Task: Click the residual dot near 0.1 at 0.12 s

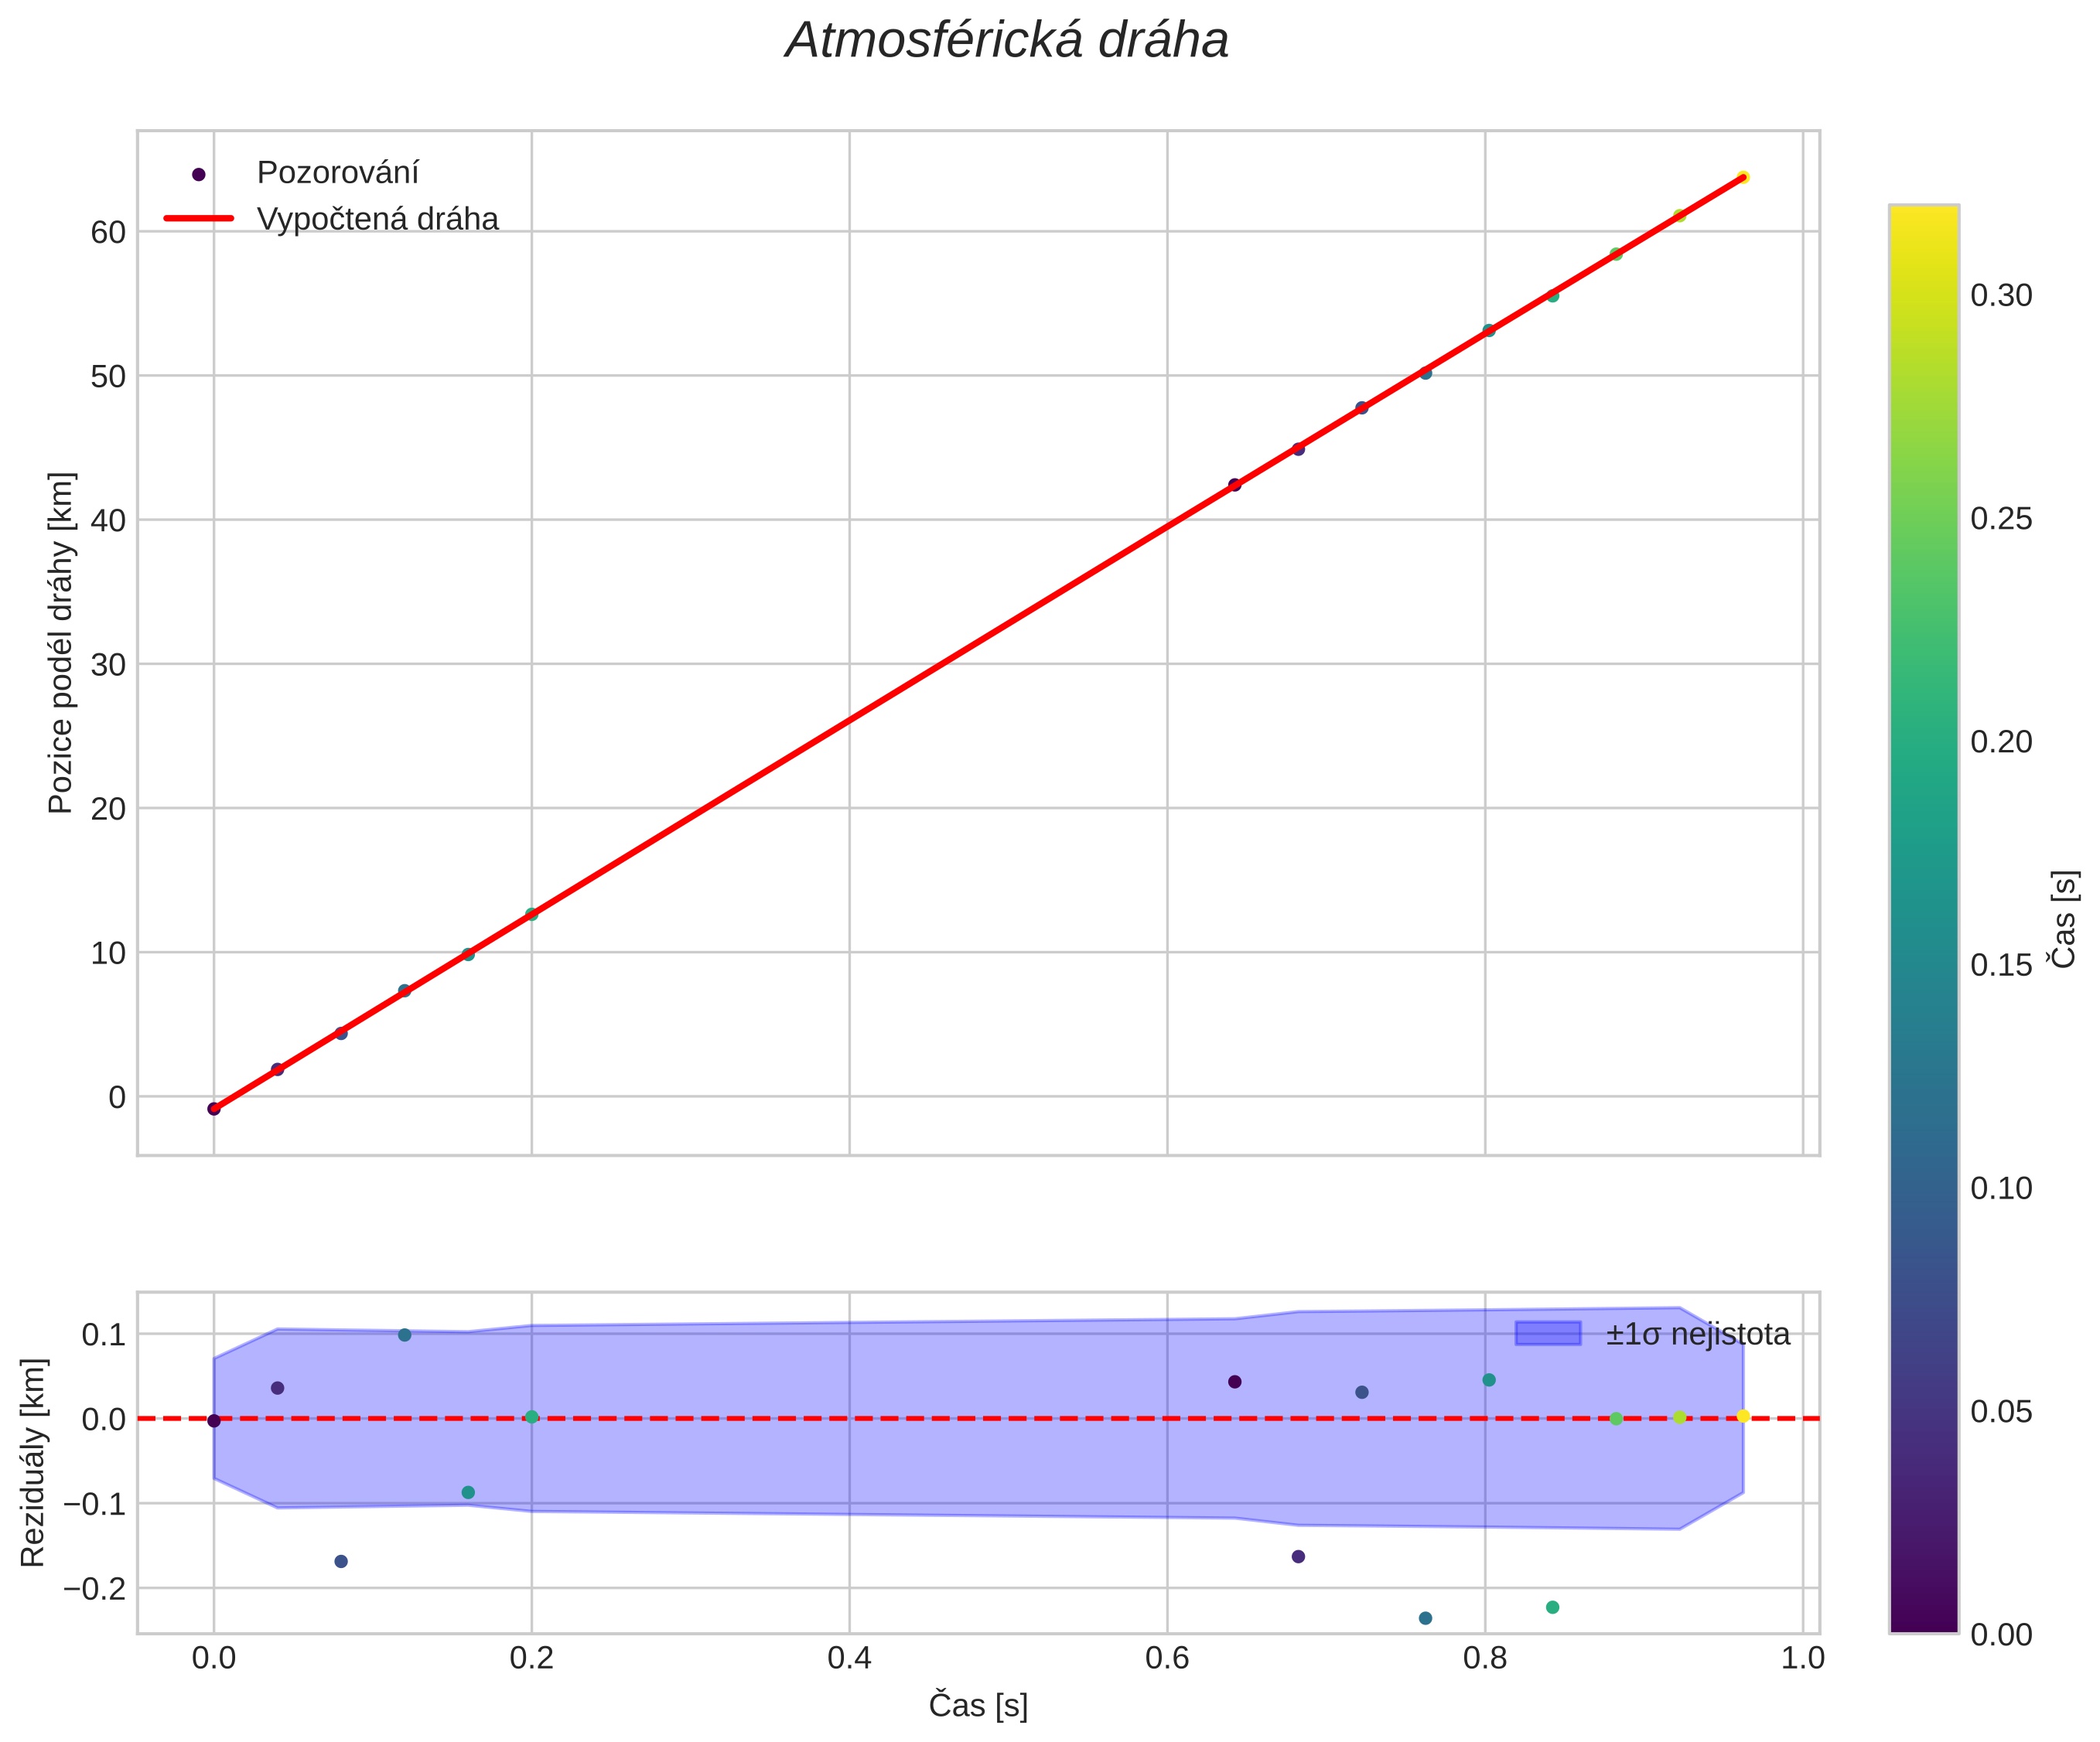Action: (405, 1335)
